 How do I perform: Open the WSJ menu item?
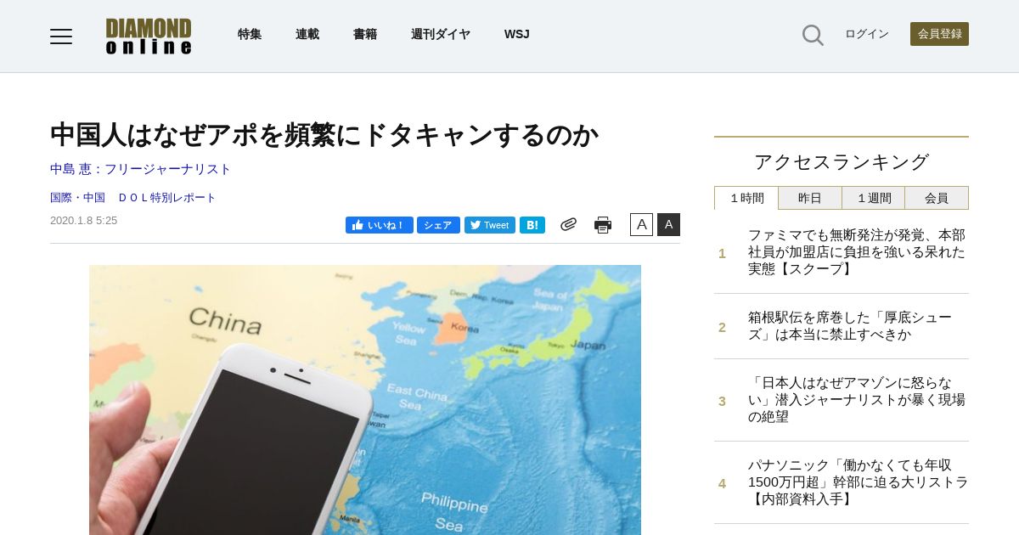[x=516, y=34]
